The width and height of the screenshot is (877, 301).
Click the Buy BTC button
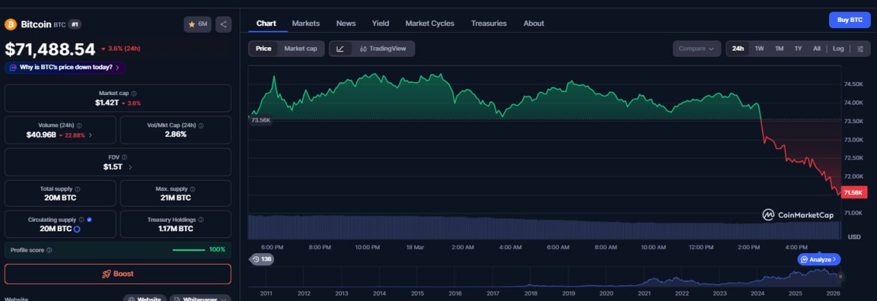849,20
